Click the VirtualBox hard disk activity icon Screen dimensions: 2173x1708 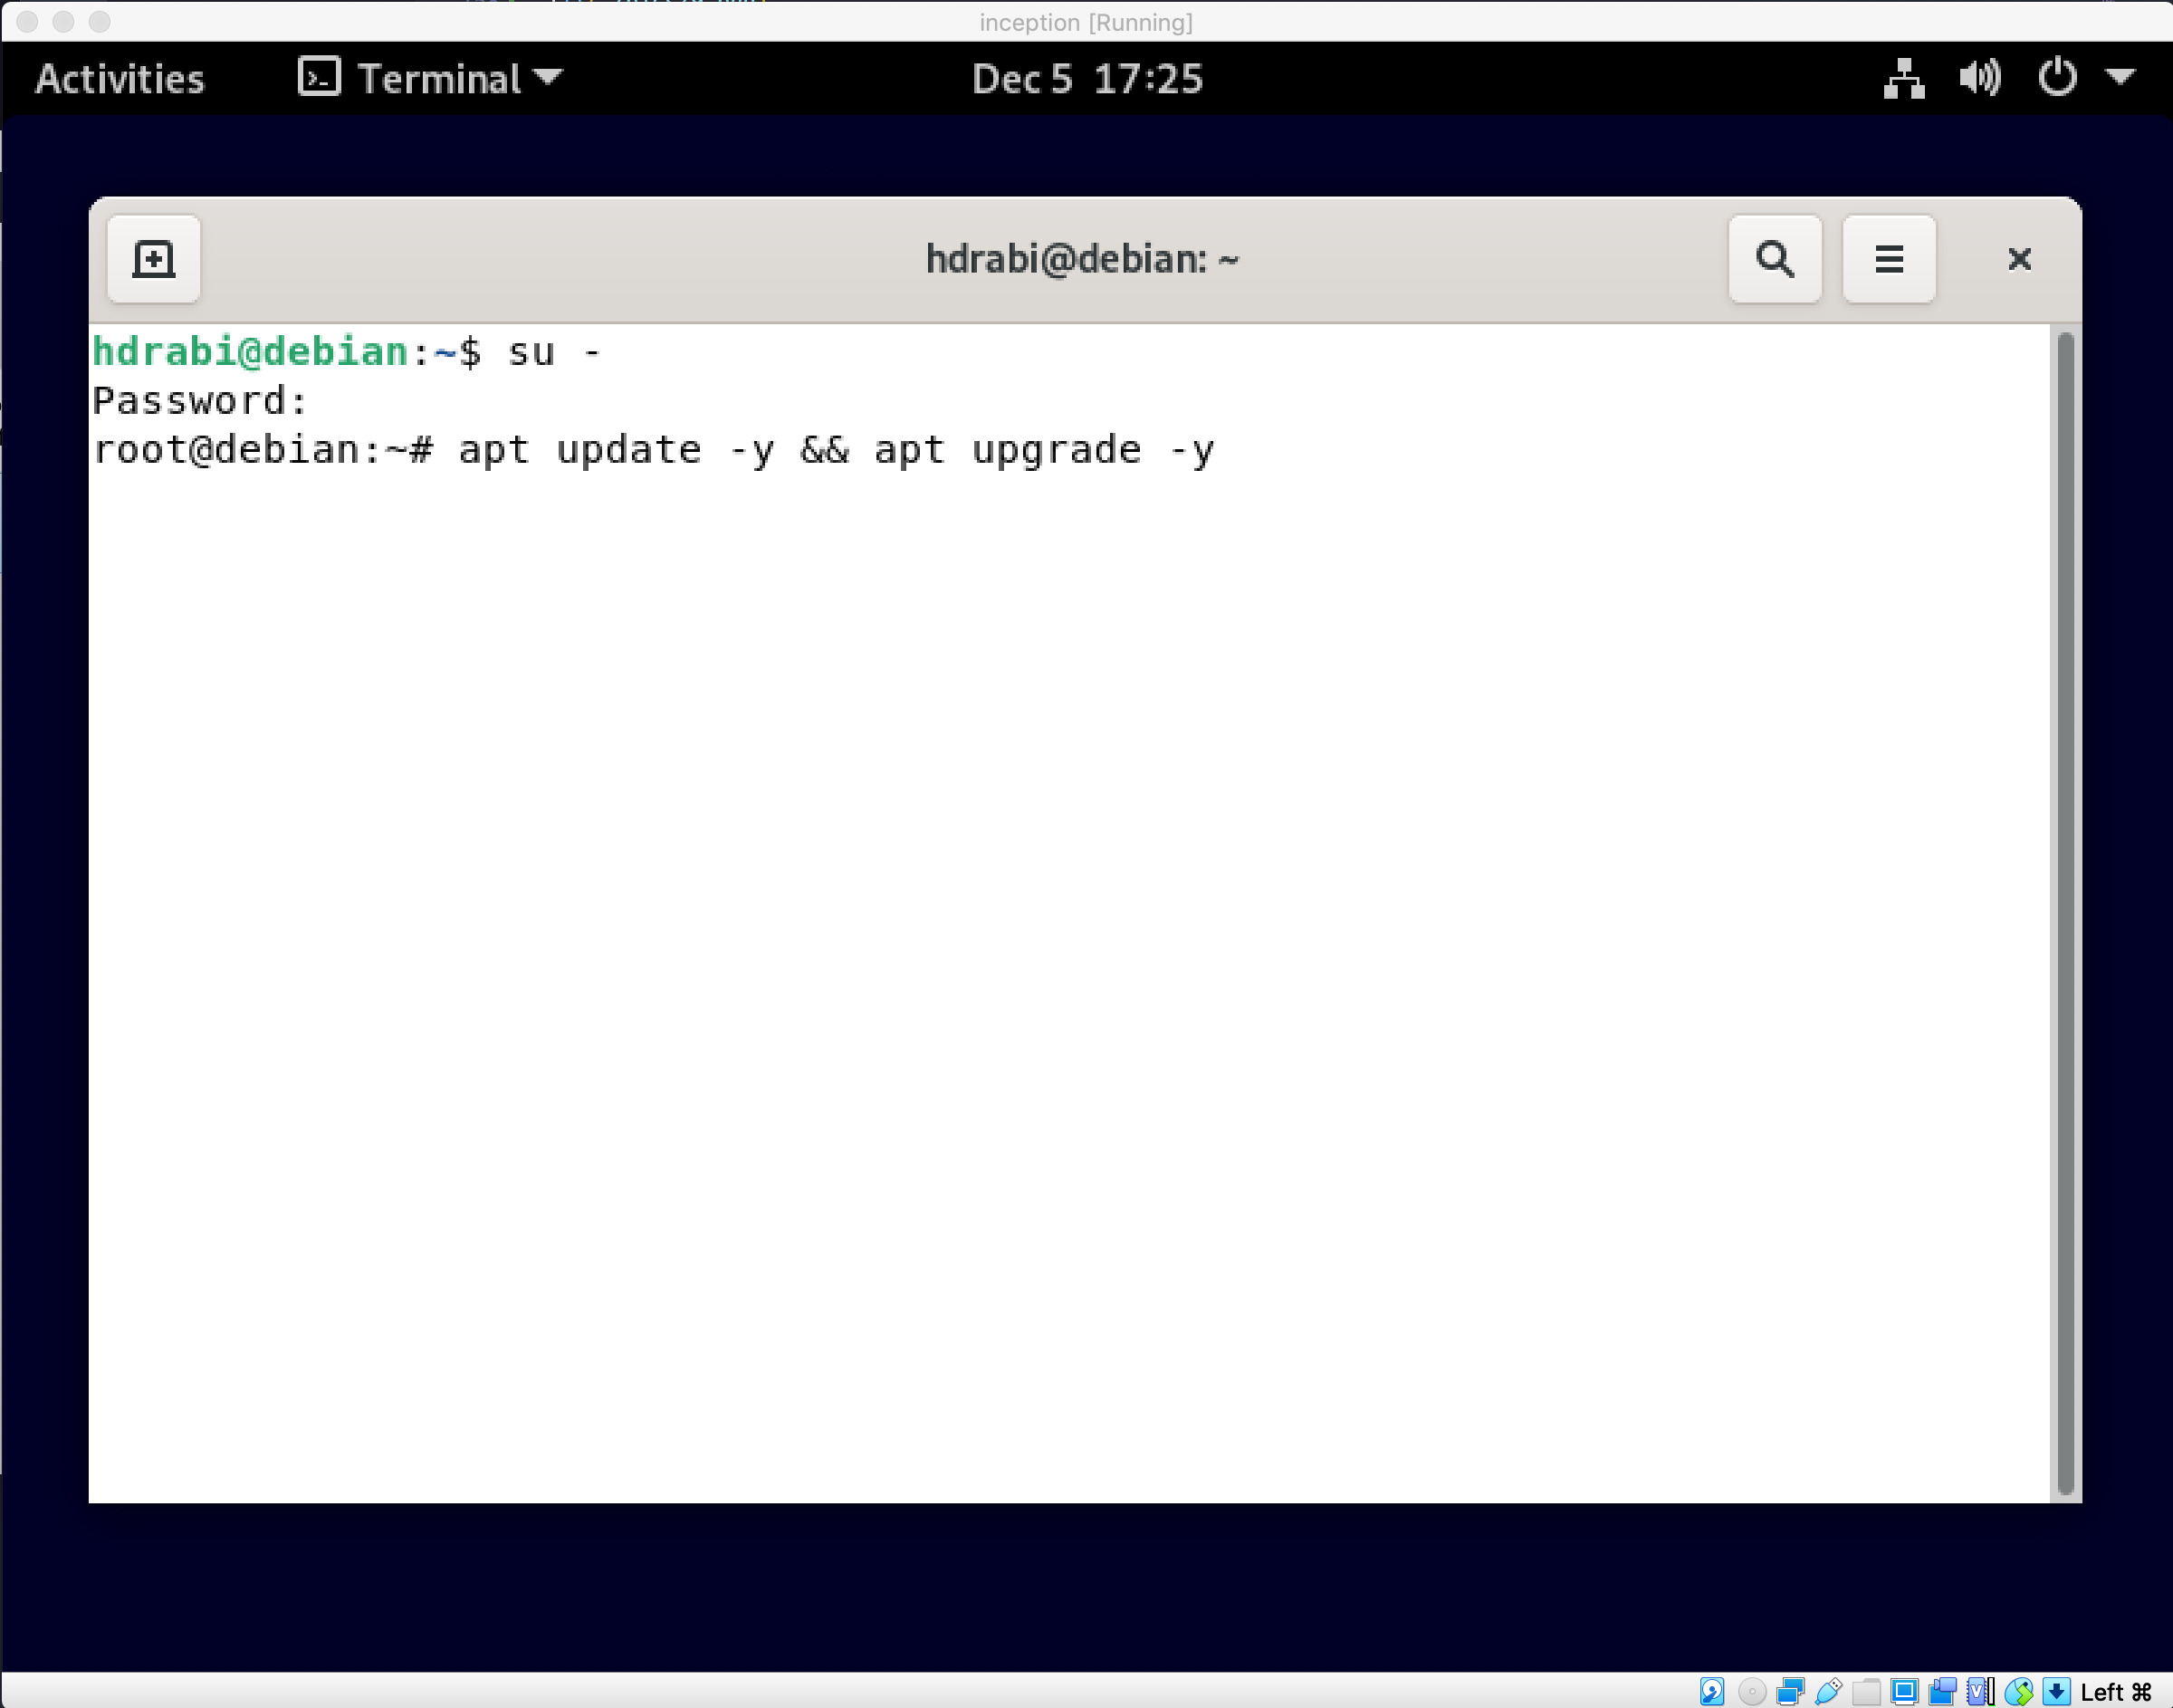[1711, 1691]
